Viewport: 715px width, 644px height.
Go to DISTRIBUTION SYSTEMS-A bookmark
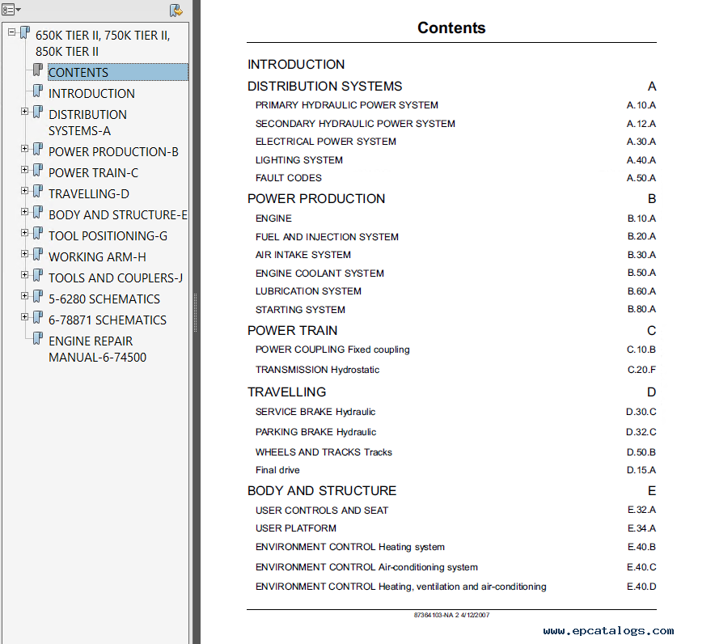pyautogui.click(x=87, y=123)
